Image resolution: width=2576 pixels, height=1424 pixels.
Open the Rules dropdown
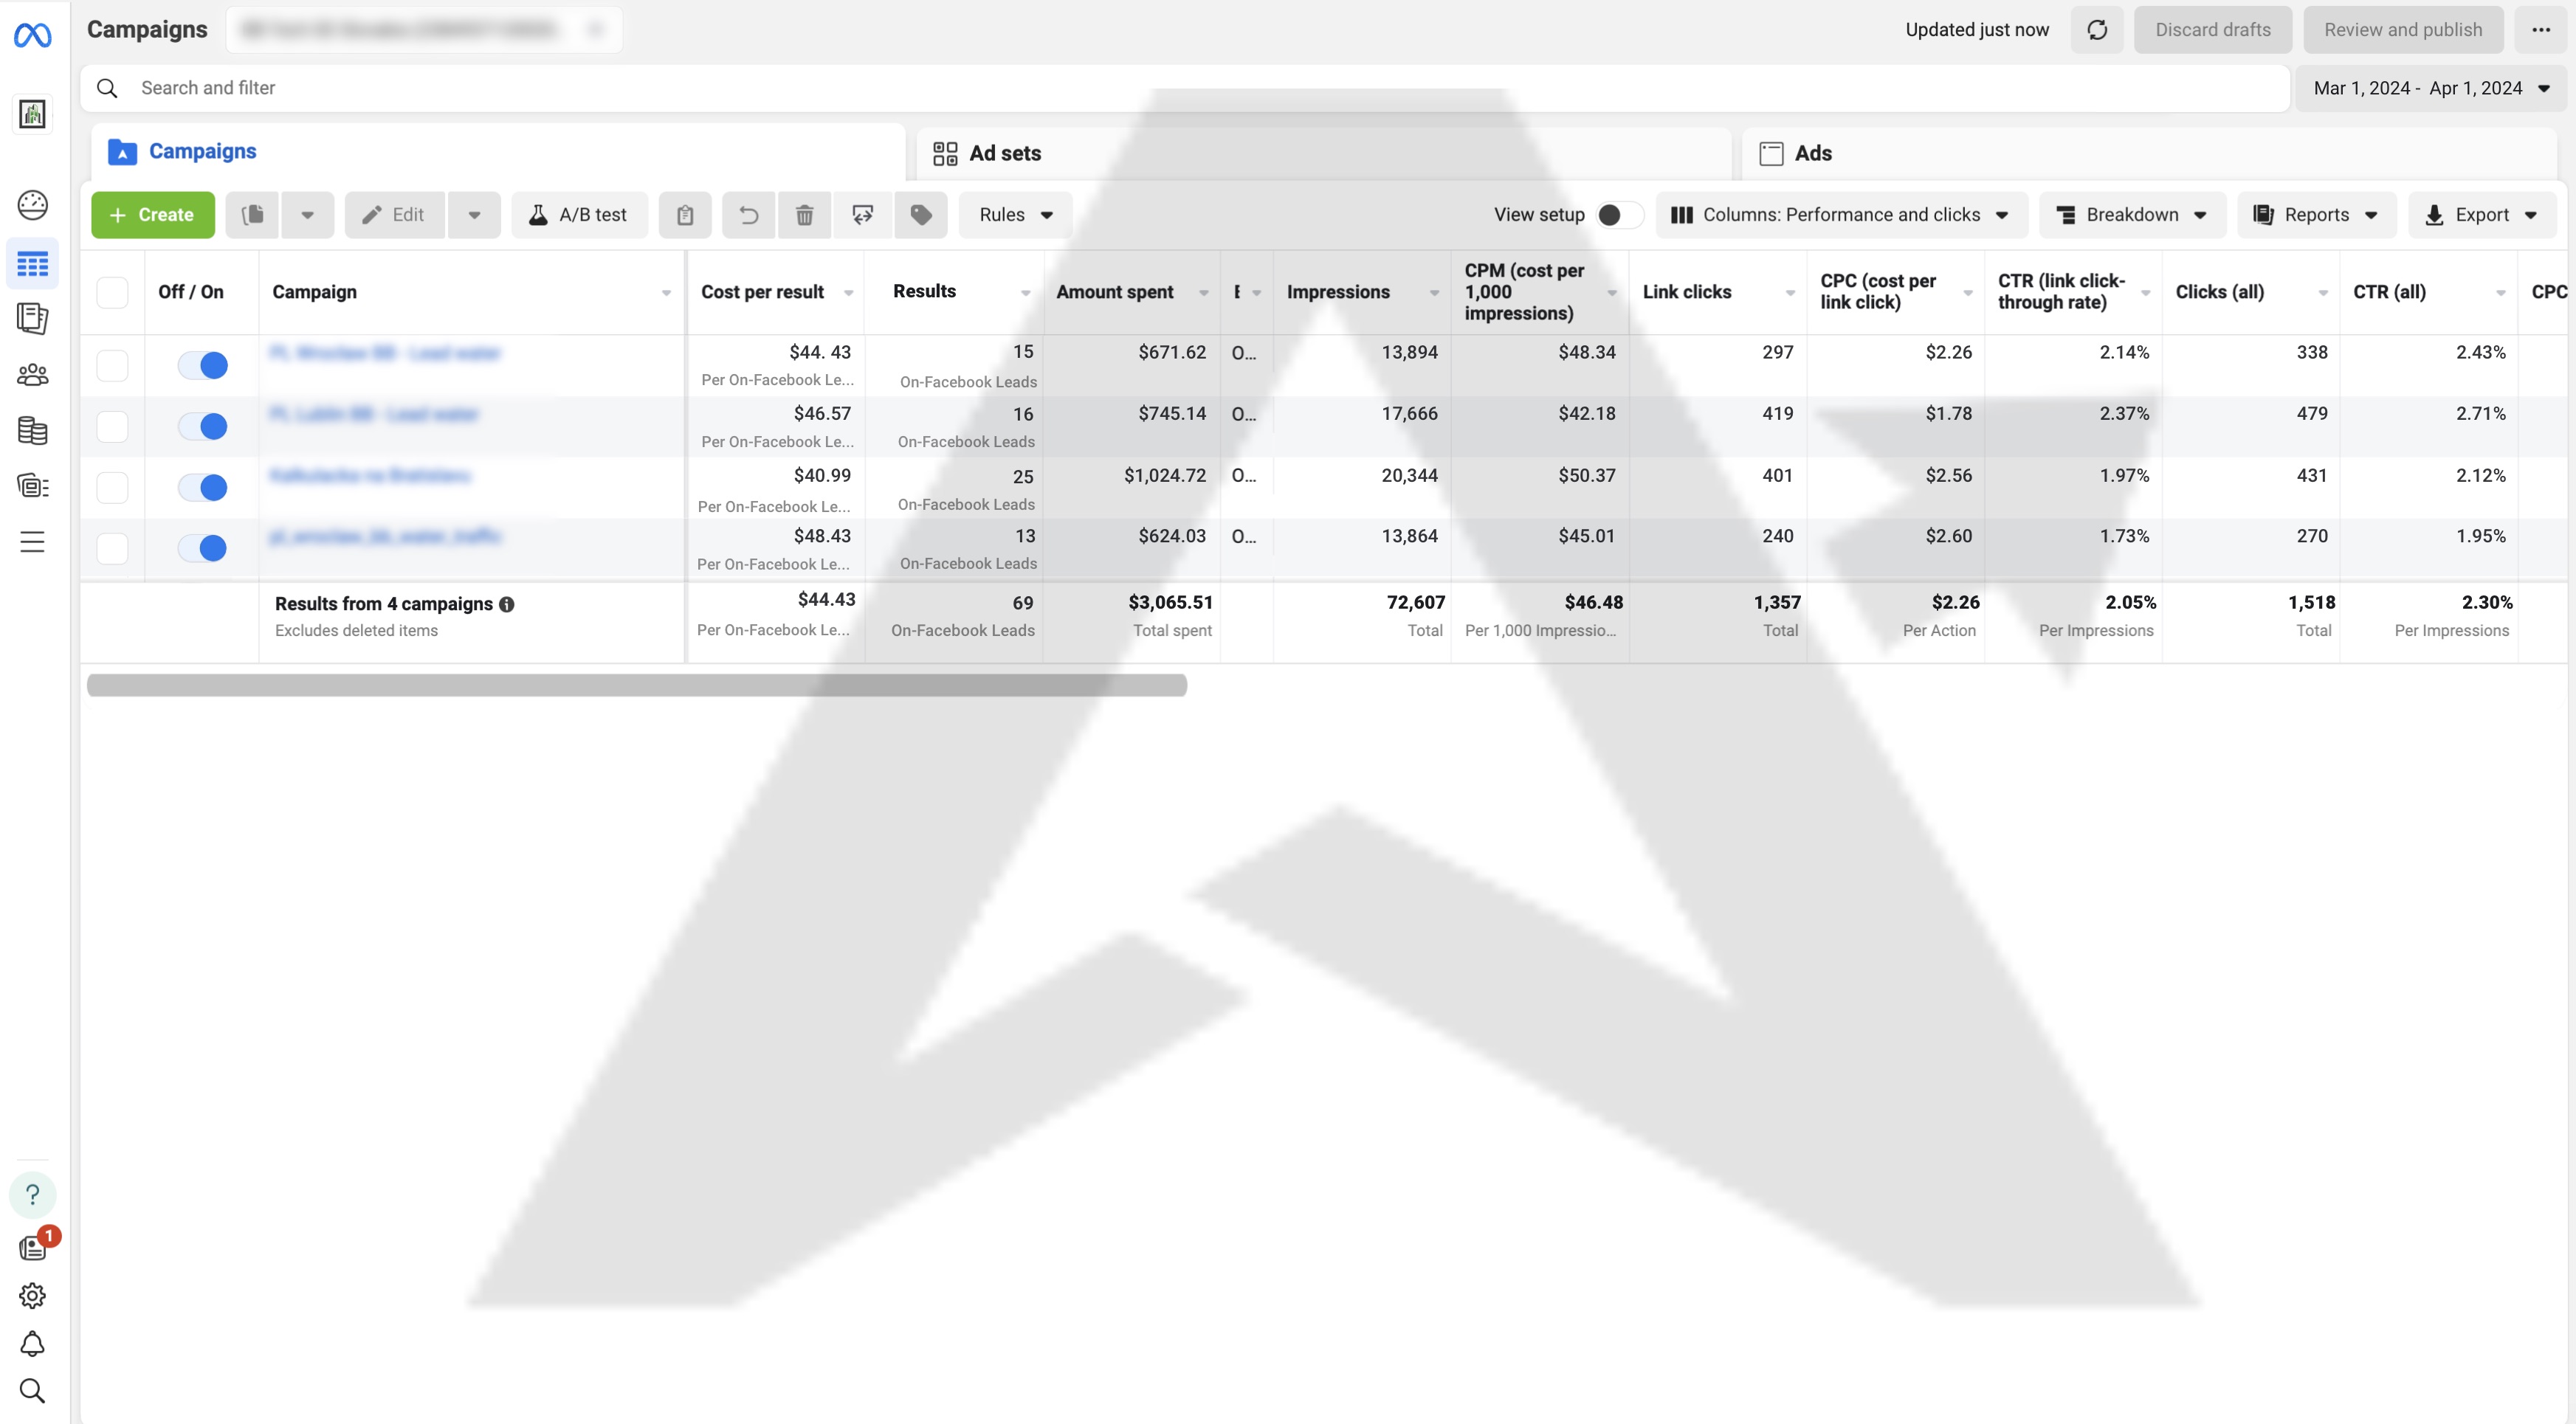[x=1015, y=215]
